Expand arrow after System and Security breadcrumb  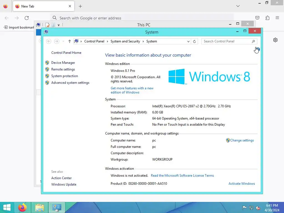pos(143,42)
